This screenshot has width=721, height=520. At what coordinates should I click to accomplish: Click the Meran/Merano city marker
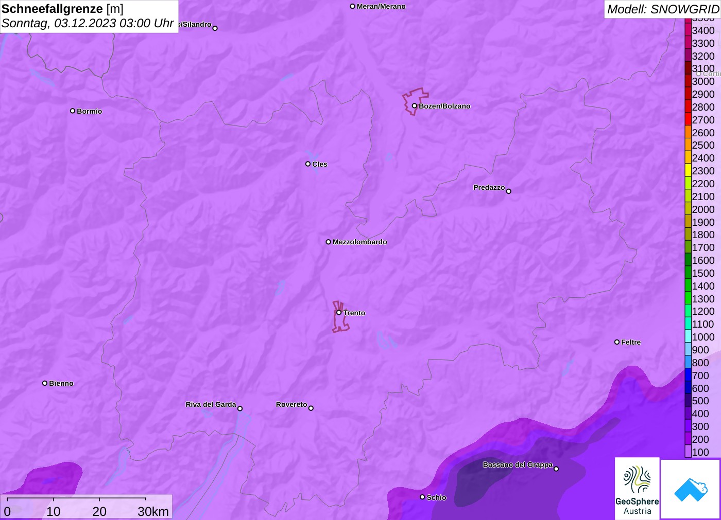pos(352,6)
